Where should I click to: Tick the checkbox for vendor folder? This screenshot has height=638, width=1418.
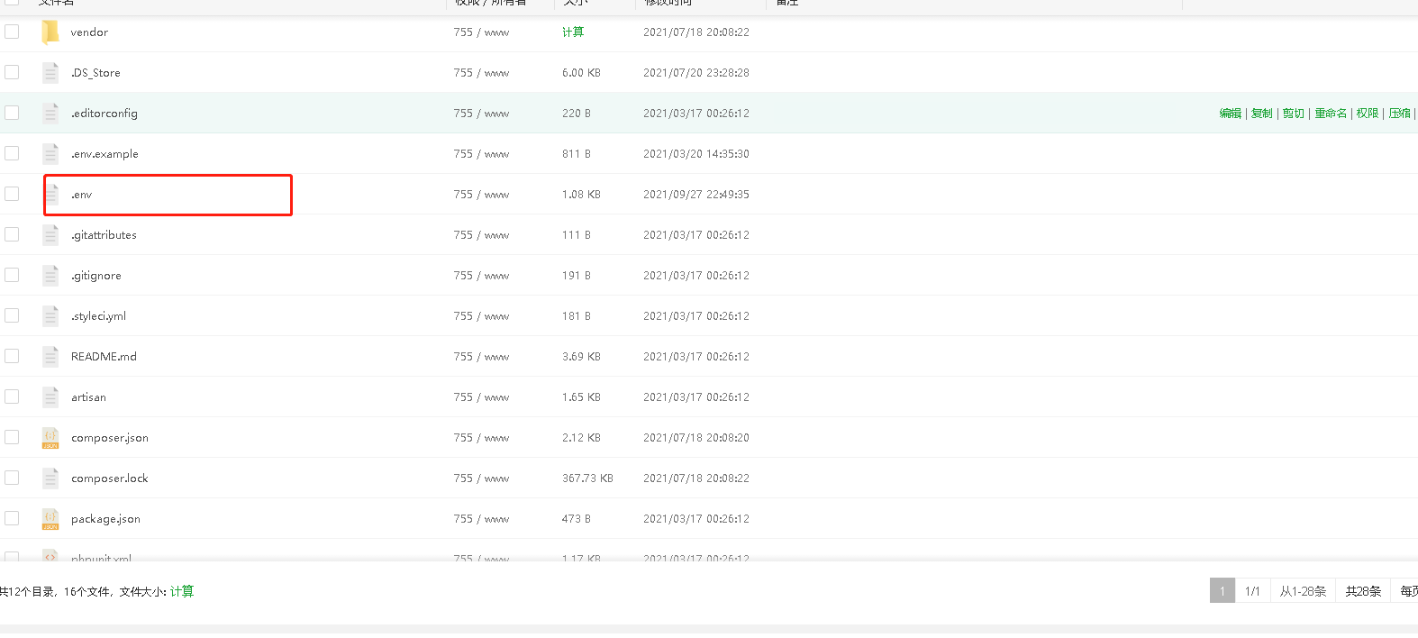point(12,32)
